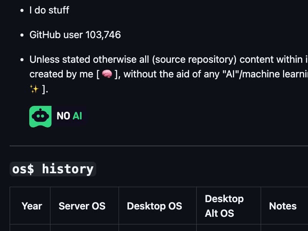Click the white 'NO' word in badge

pyautogui.click(x=63, y=116)
